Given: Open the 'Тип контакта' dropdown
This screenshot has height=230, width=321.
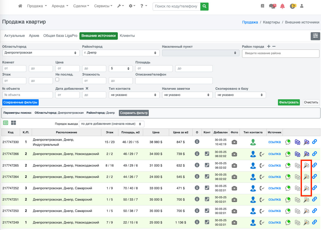Looking at the screenshot, I should [x=134, y=95].
